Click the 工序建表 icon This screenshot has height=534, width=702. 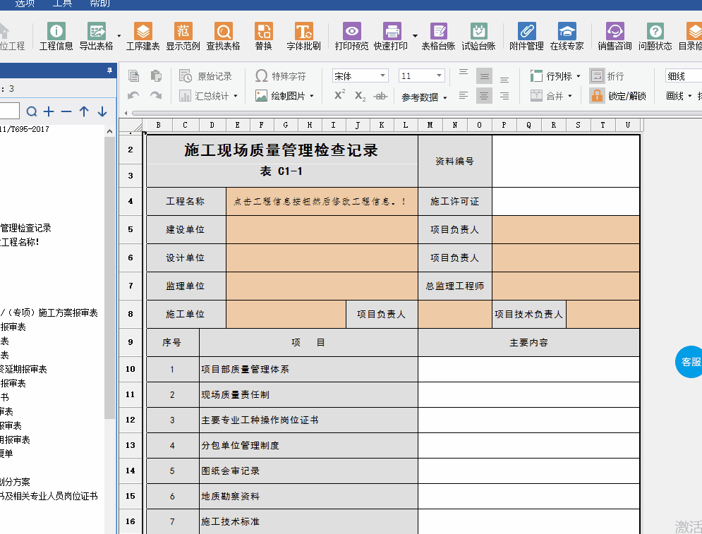pyautogui.click(x=143, y=37)
